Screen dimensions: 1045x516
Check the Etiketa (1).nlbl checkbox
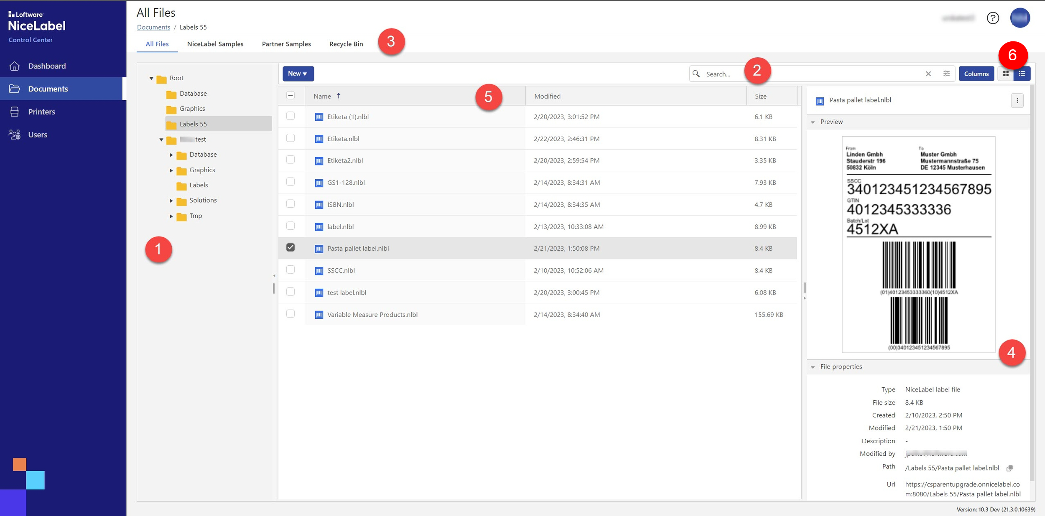[291, 116]
